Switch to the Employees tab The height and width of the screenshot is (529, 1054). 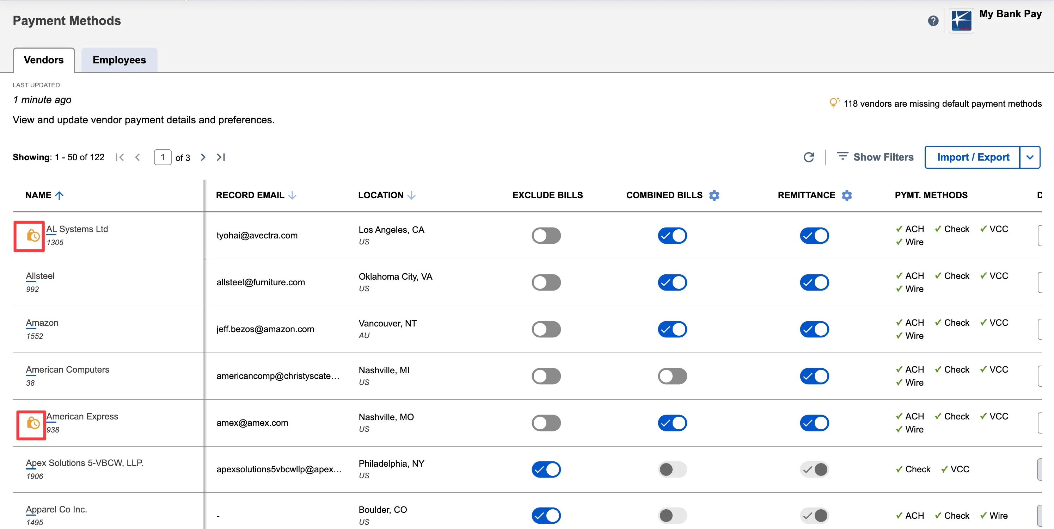(119, 60)
